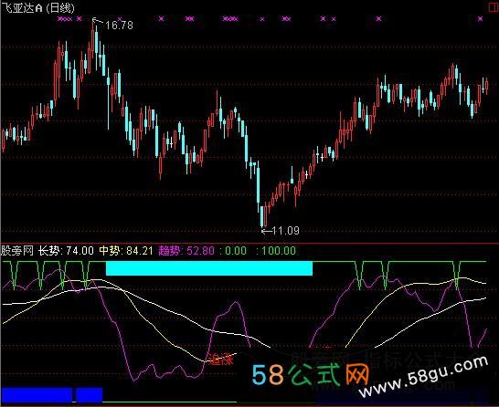Click the red 追涨 signal label
Screen dimensions: 499x407
[x=220, y=359]
